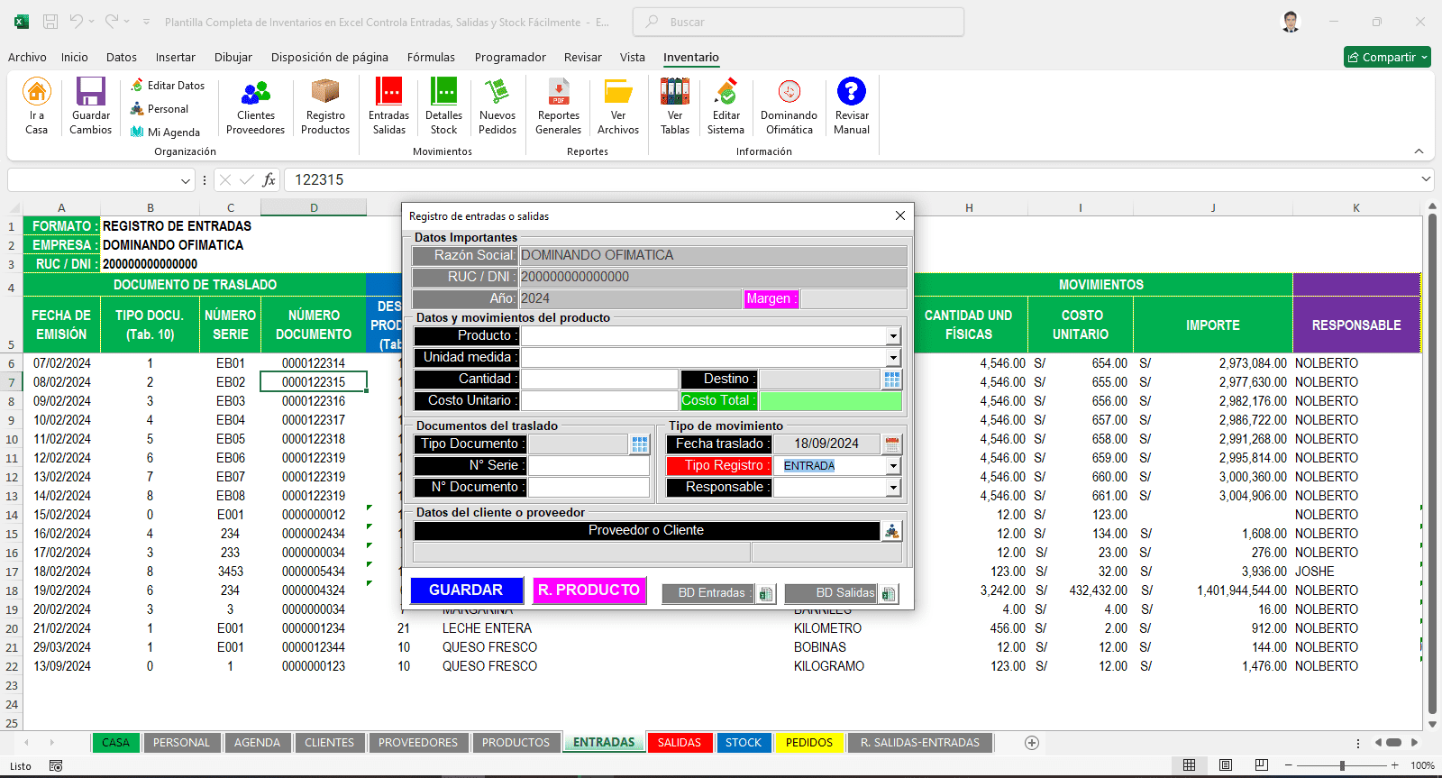The width and height of the screenshot is (1442, 778).
Task: Open Quick Access Toolbar customize arrow
Action: (x=144, y=22)
